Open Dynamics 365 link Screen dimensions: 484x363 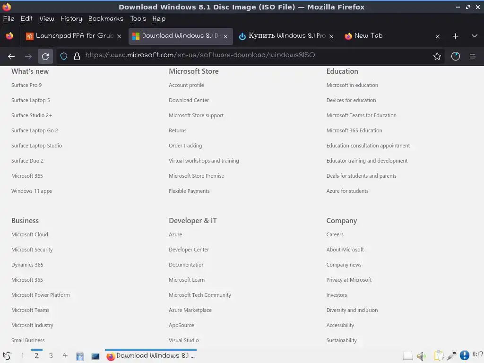pos(27,265)
